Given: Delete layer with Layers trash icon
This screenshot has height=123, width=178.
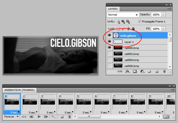Looking at the screenshot, I should click(x=164, y=71).
